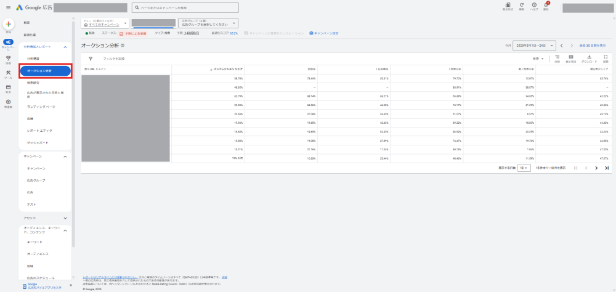
Task: Close the mobile app promotion banner
Action: (71, 285)
